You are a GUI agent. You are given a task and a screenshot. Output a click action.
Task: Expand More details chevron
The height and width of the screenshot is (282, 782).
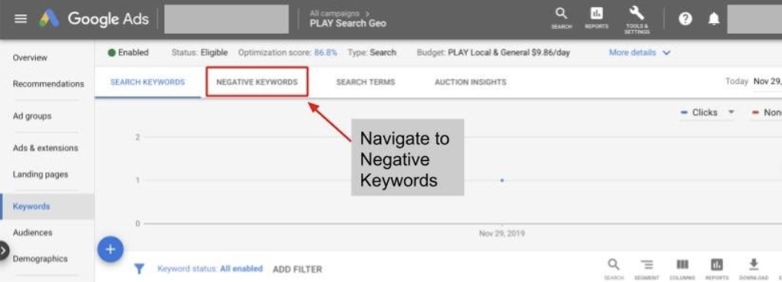666,53
